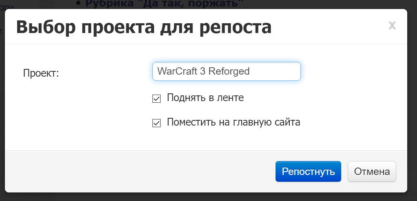Uncheck the Поместить на главную сайта checkbox
The height and width of the screenshot is (201, 417).
pos(156,123)
